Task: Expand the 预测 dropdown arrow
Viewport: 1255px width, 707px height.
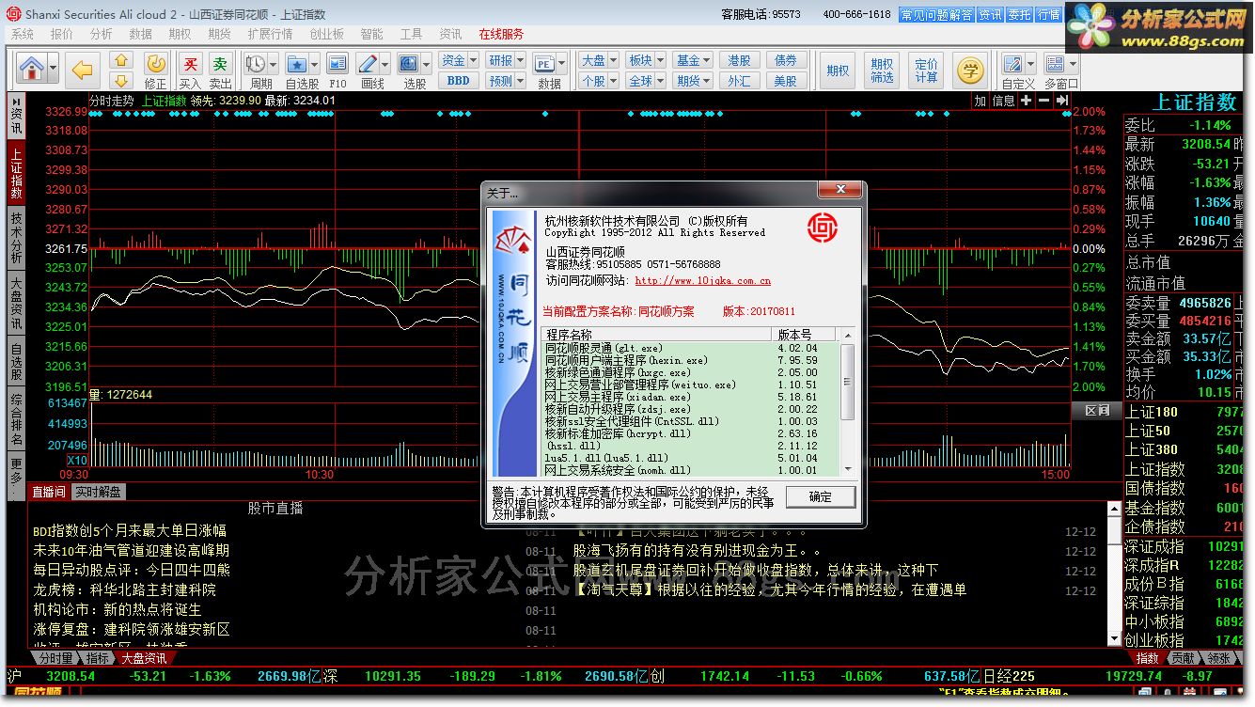Action: tap(520, 81)
